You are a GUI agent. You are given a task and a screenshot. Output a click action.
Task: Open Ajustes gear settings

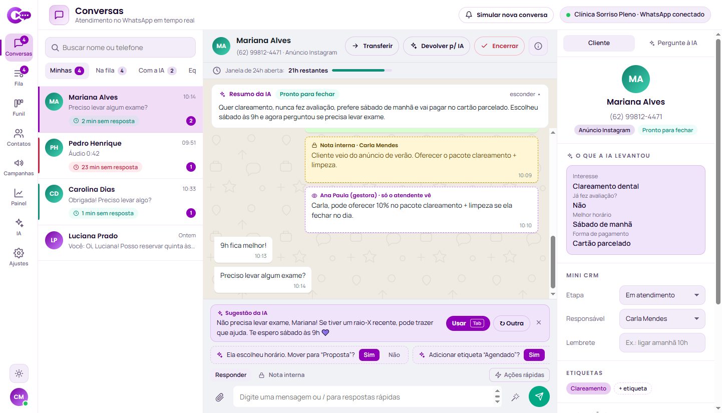coord(19,257)
